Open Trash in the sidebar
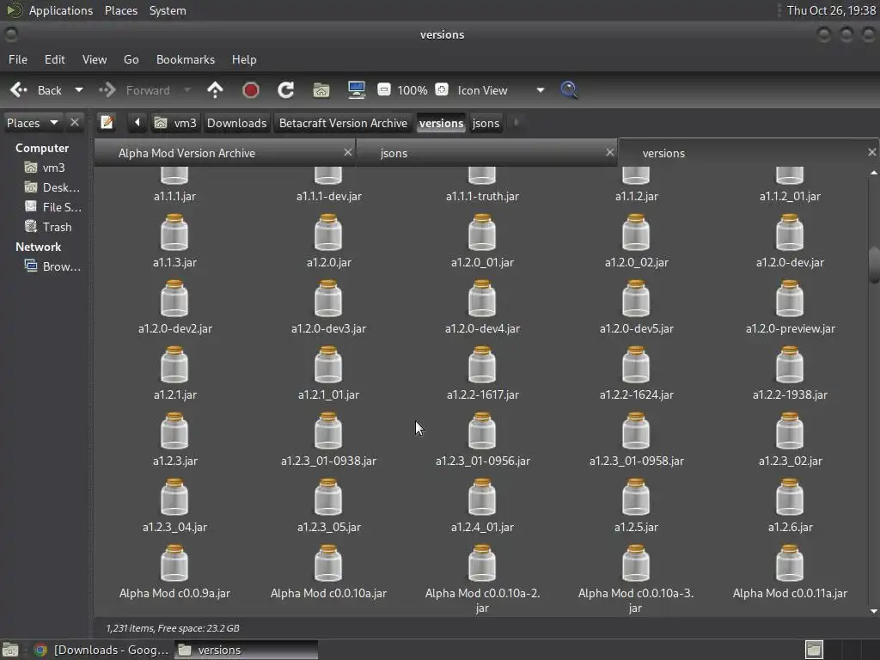 (x=48, y=227)
